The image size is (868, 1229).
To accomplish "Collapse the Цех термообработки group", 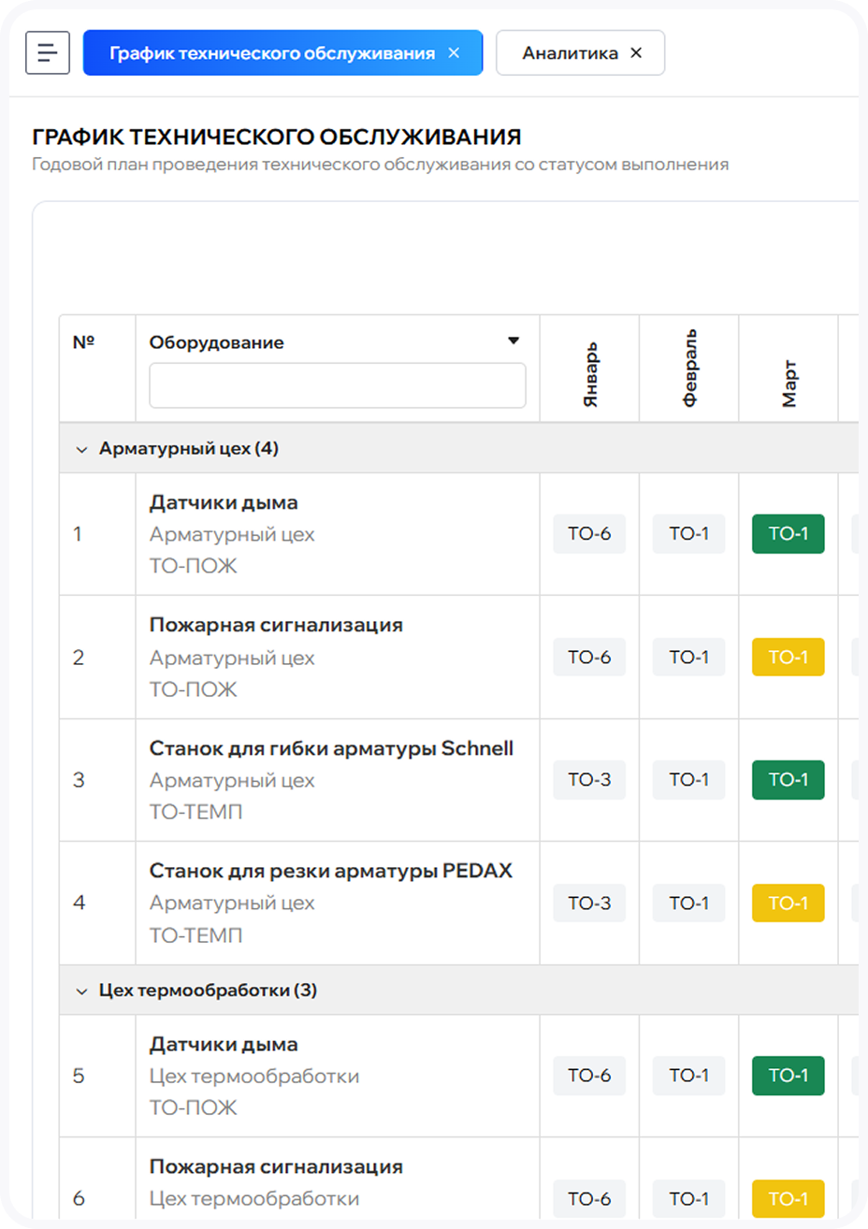I will point(81,990).
